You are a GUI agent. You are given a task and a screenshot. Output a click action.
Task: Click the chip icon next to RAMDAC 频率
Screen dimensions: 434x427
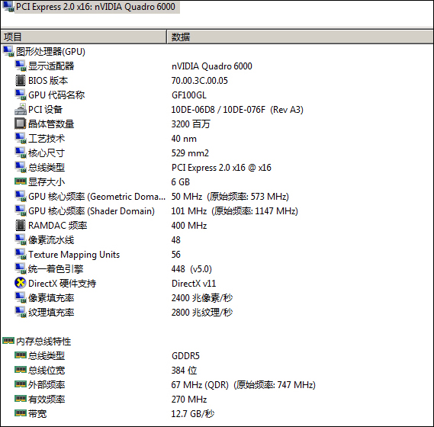click(21, 225)
